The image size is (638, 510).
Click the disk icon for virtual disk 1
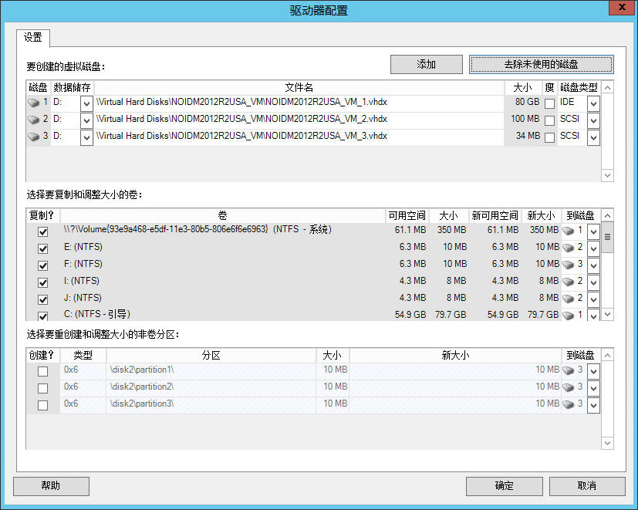click(x=34, y=103)
